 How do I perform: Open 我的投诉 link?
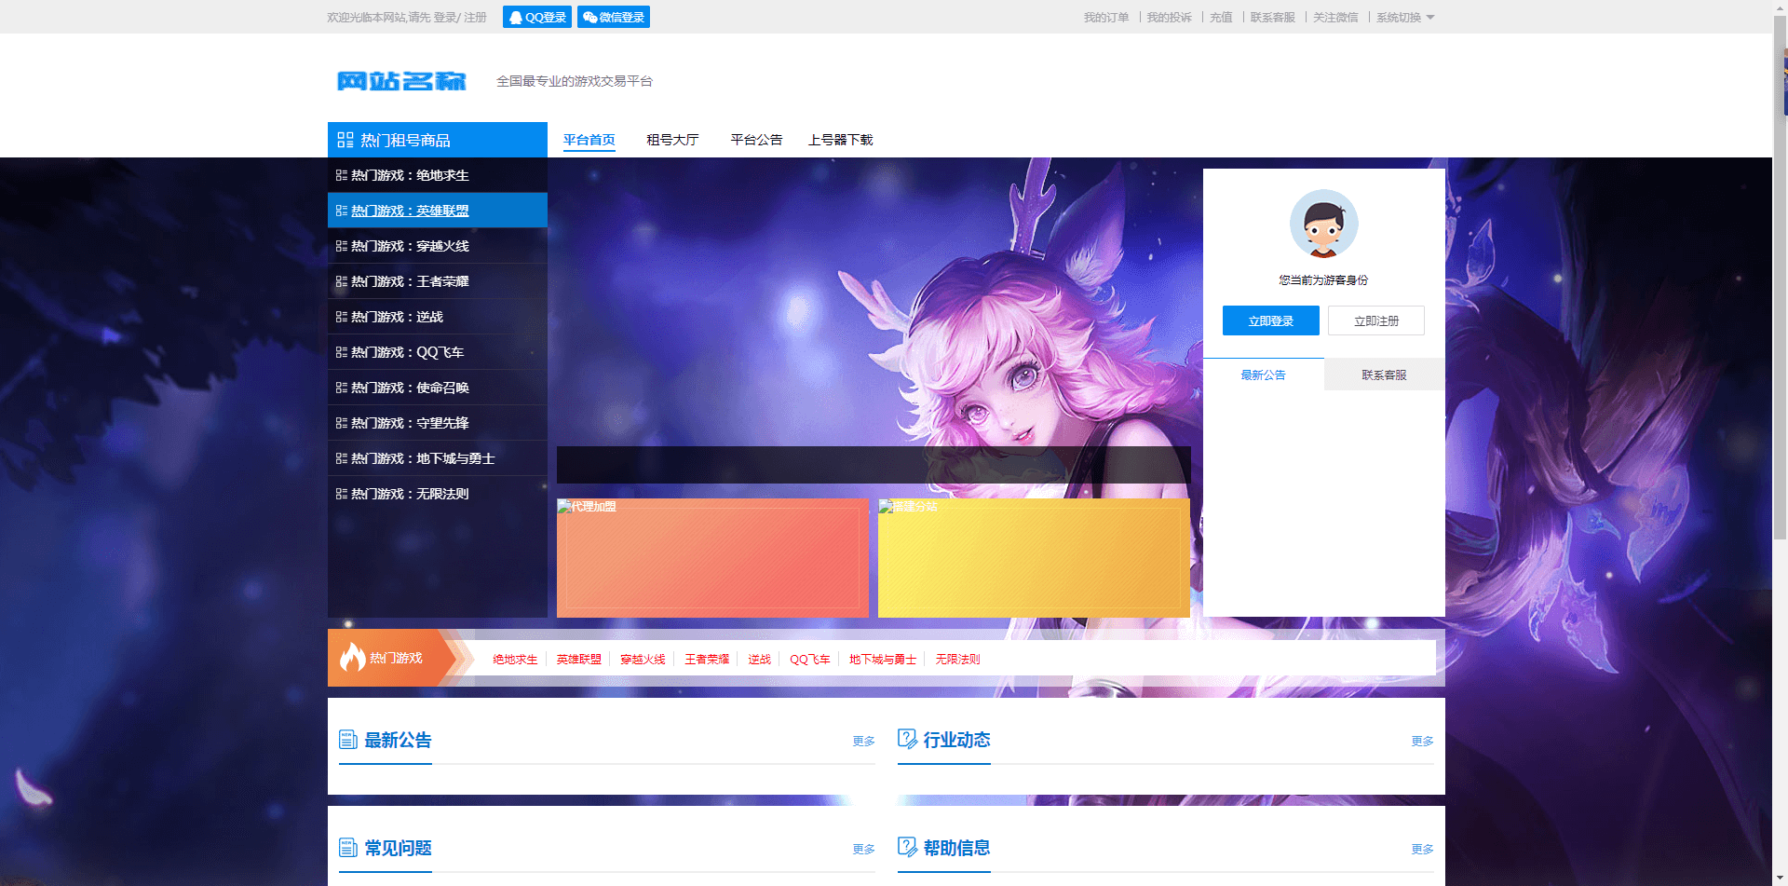pos(1169,18)
